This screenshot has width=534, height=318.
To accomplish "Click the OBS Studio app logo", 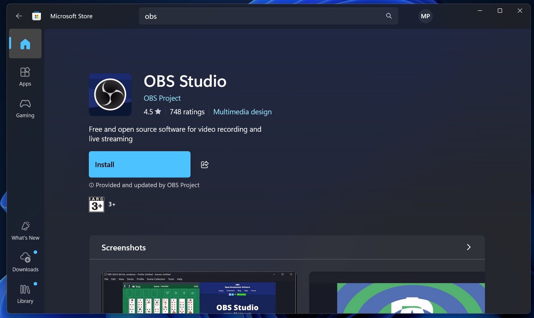I will tap(110, 95).
